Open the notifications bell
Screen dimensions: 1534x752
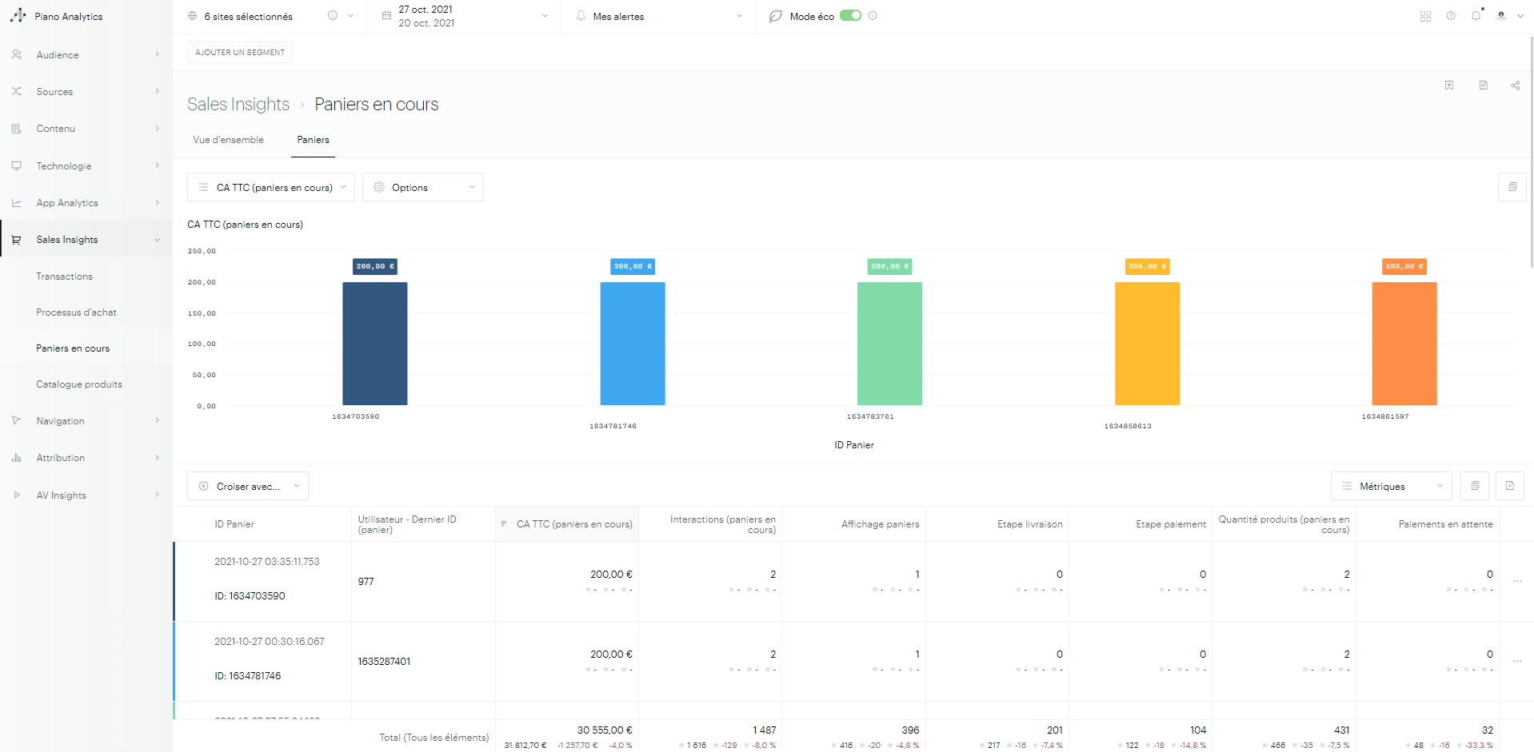click(x=1476, y=16)
